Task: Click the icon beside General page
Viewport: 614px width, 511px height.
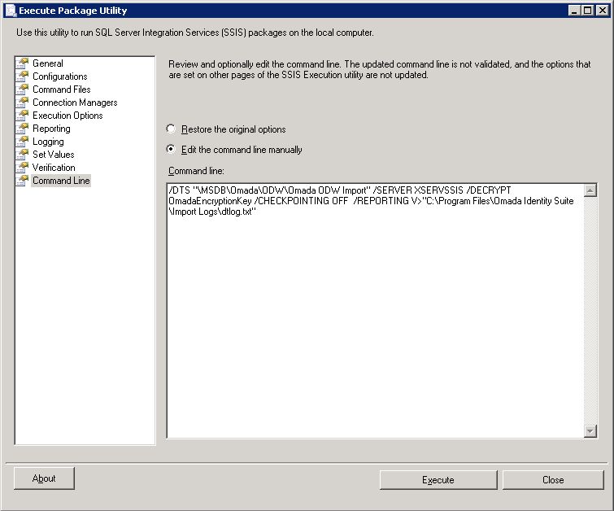Action: tap(23, 63)
